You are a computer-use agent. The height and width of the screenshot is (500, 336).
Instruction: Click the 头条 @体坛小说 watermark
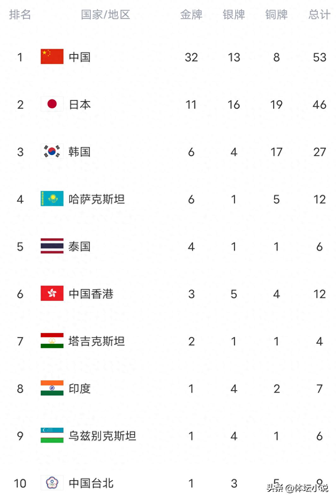(x=297, y=488)
